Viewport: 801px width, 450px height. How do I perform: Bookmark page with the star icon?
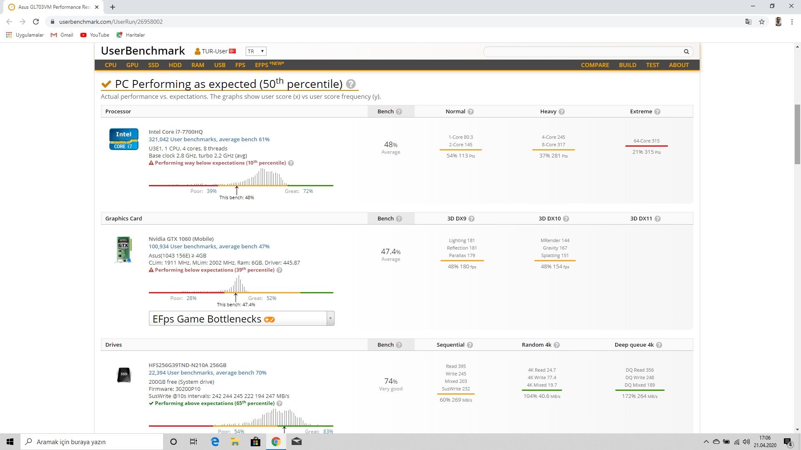click(762, 22)
